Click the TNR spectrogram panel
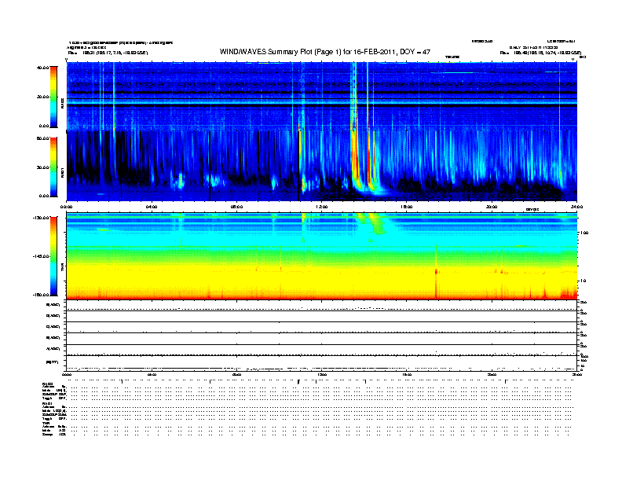This screenshot has width=622, height=481. click(322, 256)
